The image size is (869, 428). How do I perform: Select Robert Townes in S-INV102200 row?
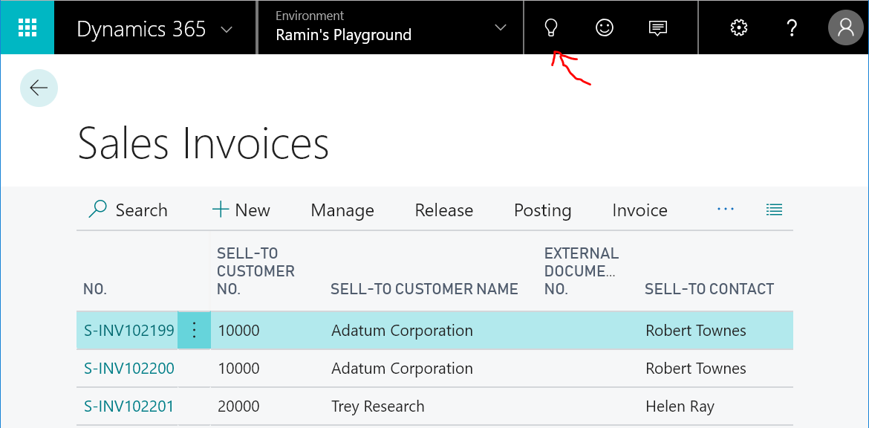(x=696, y=369)
